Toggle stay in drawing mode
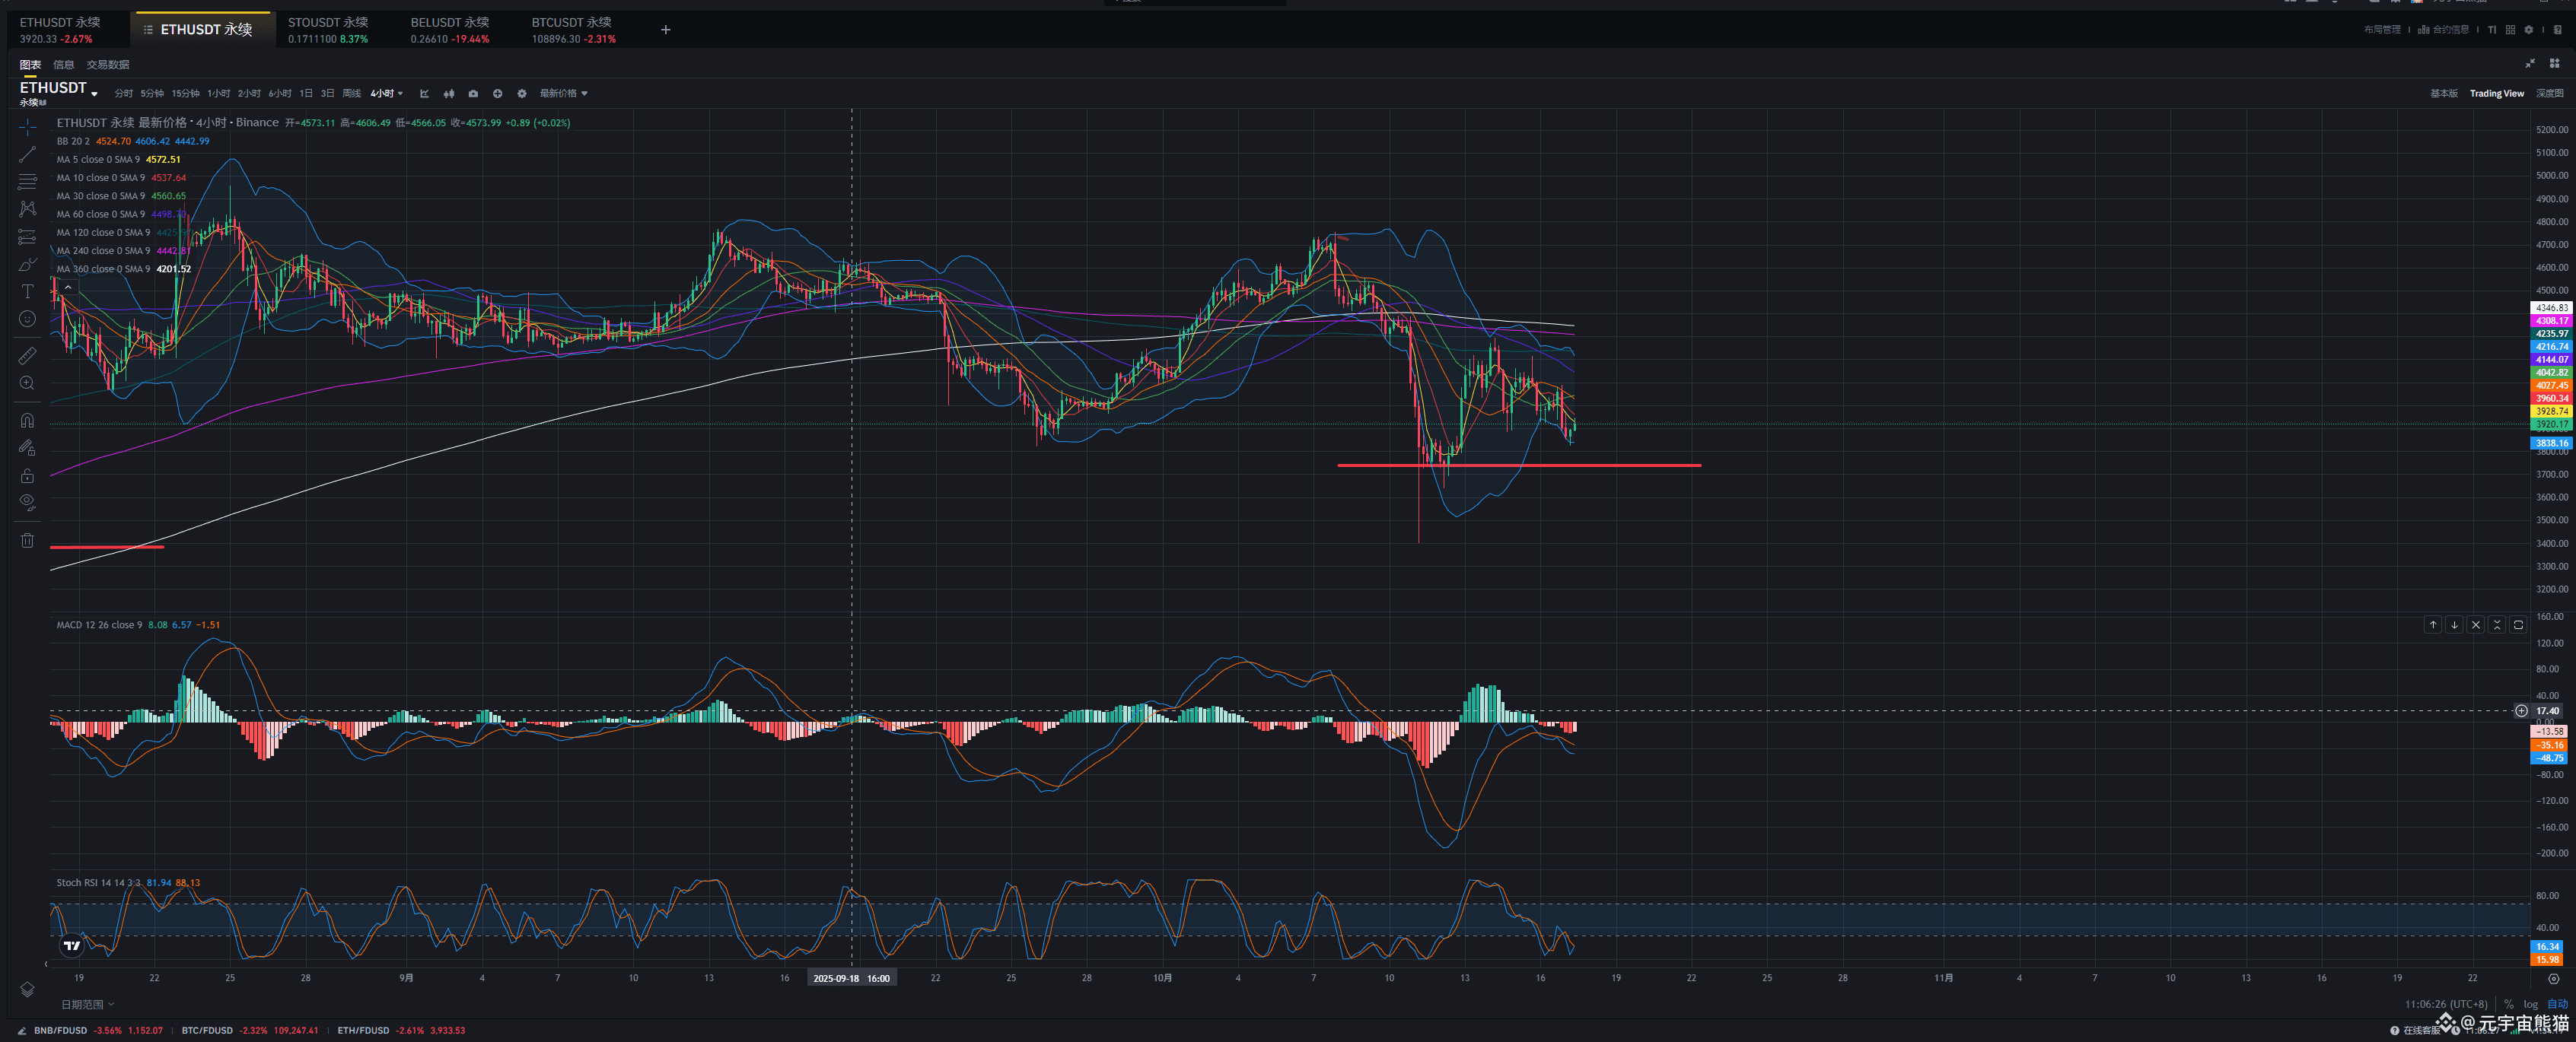Image resolution: width=2576 pixels, height=1042 pixels. pyautogui.click(x=27, y=447)
